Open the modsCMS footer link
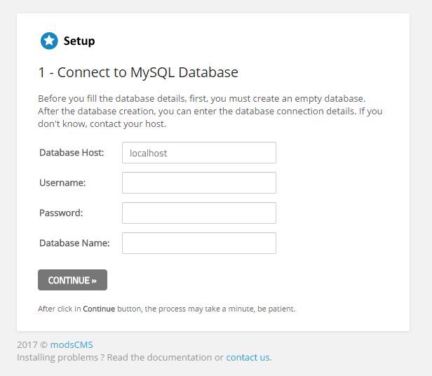Viewport: 432px width, 376px height. coord(72,345)
